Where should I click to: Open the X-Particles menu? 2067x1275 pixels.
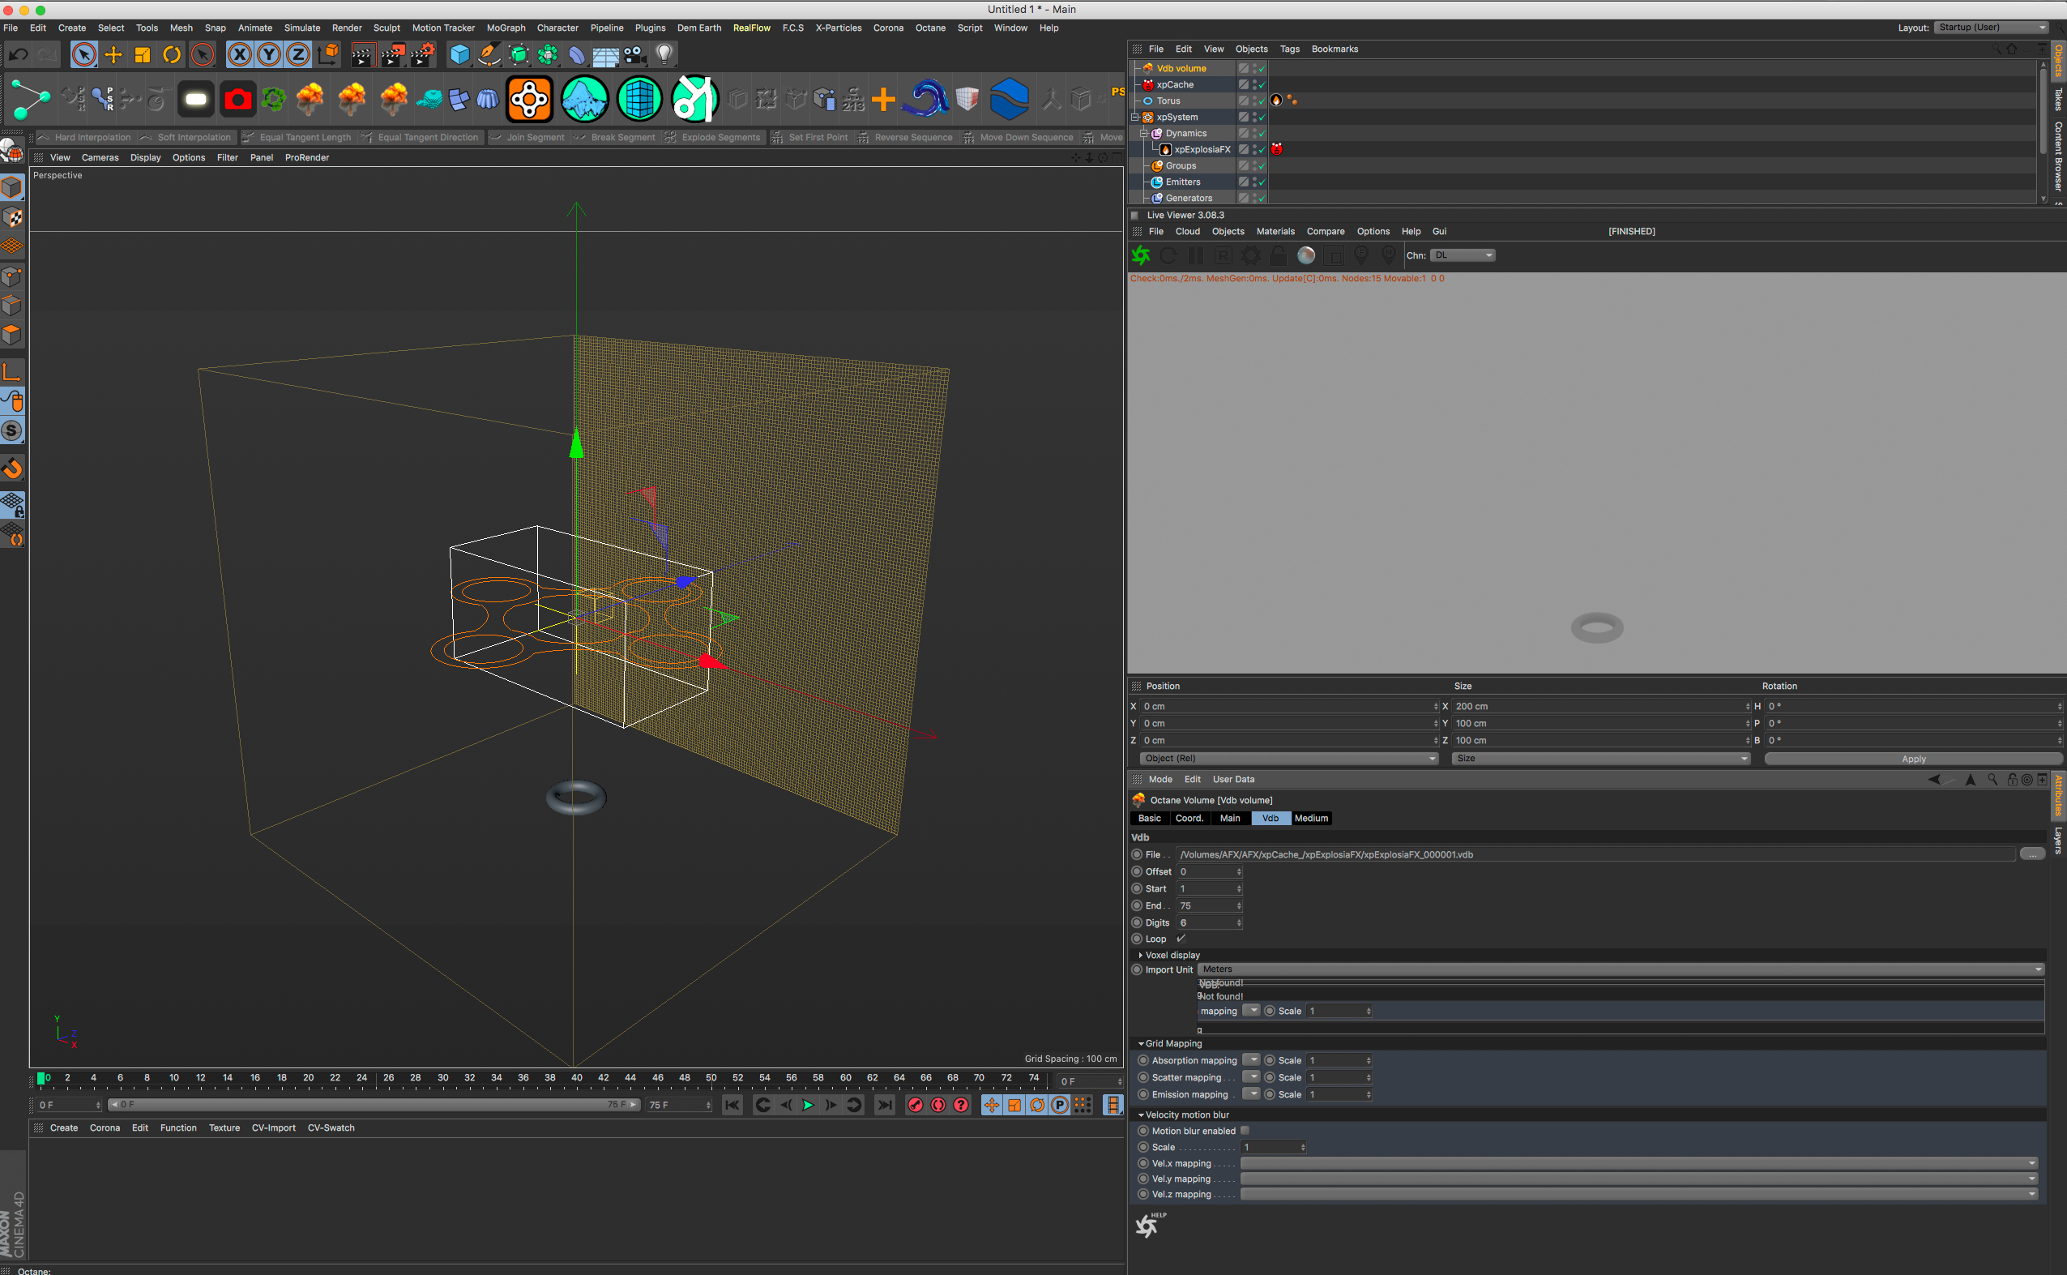(x=838, y=28)
